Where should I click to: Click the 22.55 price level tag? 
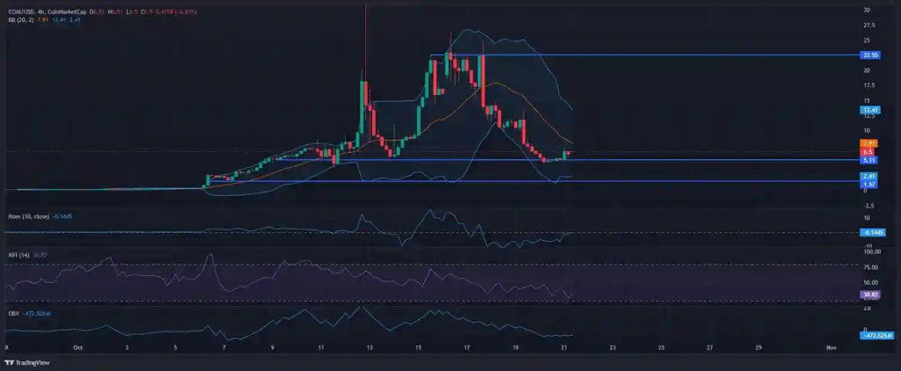(868, 55)
